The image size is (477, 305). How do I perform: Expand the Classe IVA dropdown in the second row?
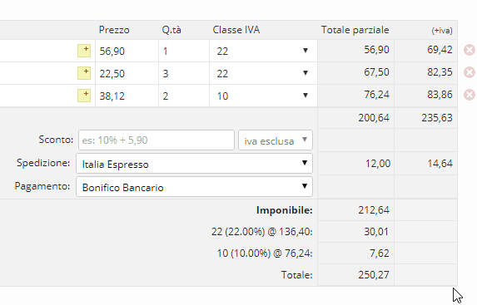263,73
